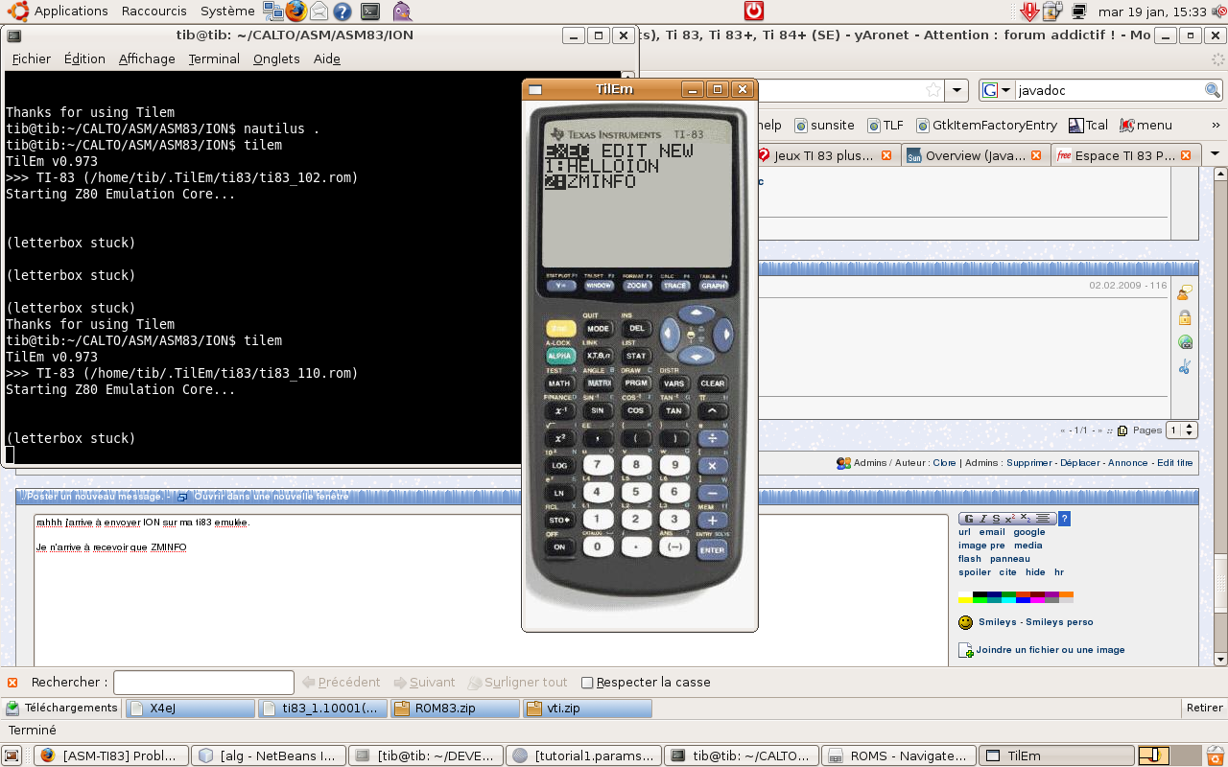Image resolution: width=1228 pixels, height=767 pixels.
Task: Click the ENTER key on the calculator
Action: tap(712, 550)
